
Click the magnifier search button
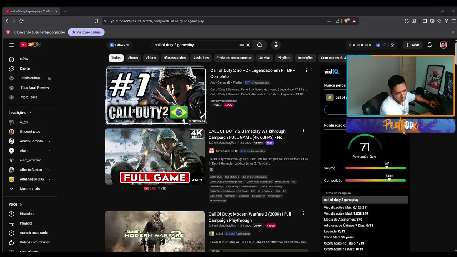(x=260, y=45)
